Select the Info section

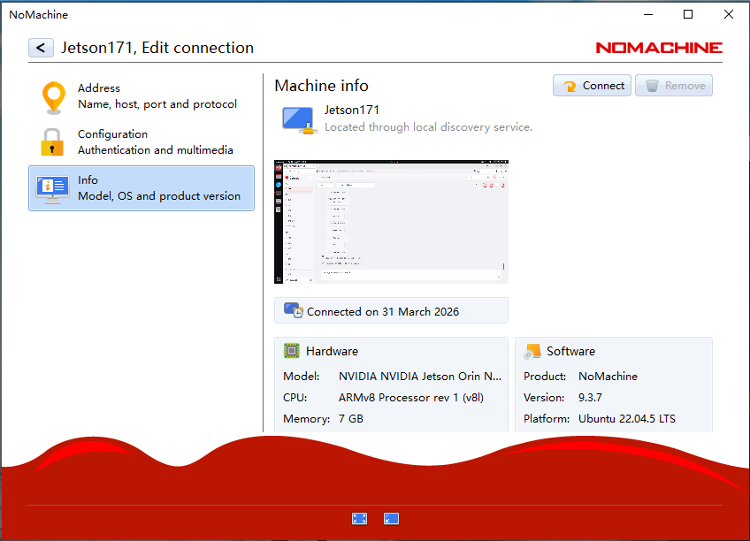pos(142,188)
